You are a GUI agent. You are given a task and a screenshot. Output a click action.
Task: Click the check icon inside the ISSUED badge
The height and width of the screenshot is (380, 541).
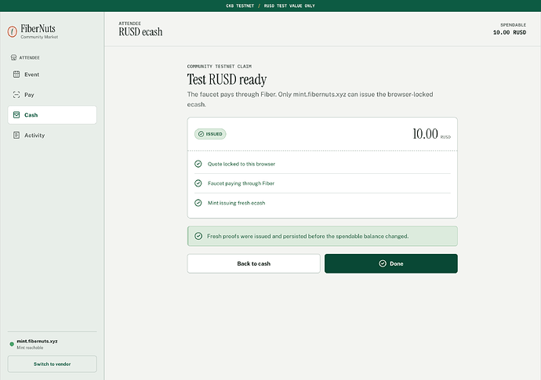point(202,134)
